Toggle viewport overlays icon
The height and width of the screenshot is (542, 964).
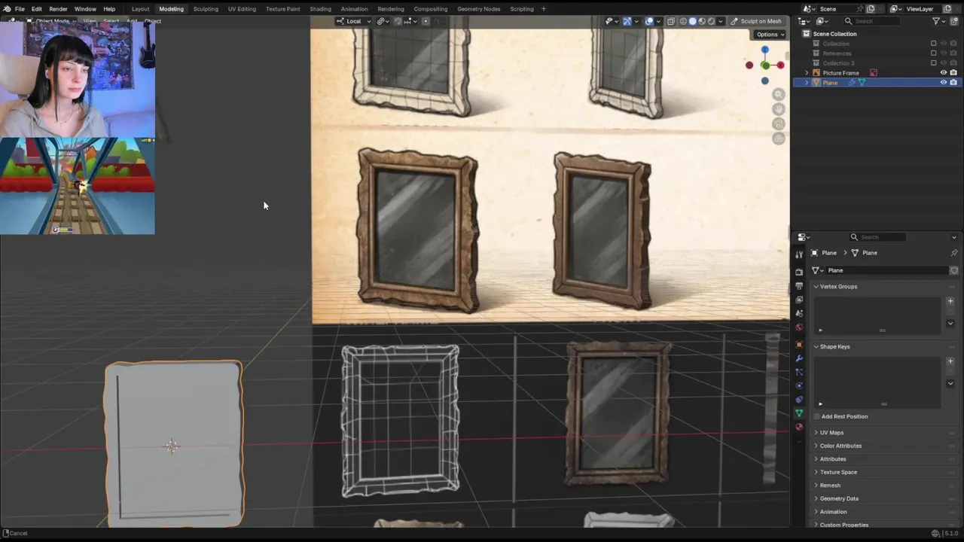[x=649, y=21]
